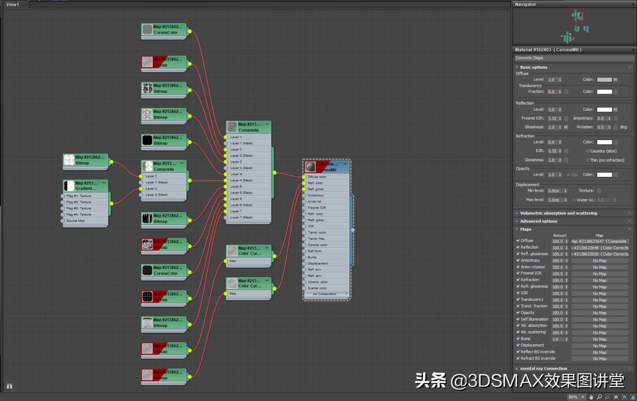The image size is (637, 401).
Task: Click the white Zoom Extents cube icon
Action: point(616,397)
